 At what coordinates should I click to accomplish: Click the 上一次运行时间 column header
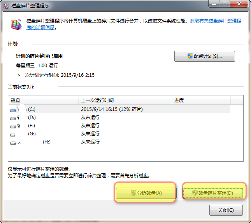[125, 100]
